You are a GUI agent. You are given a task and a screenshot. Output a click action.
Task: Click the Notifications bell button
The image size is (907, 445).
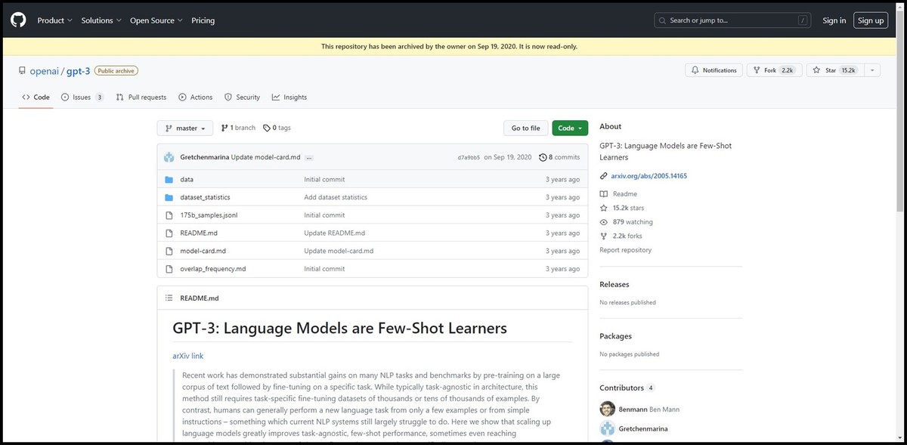coord(713,70)
